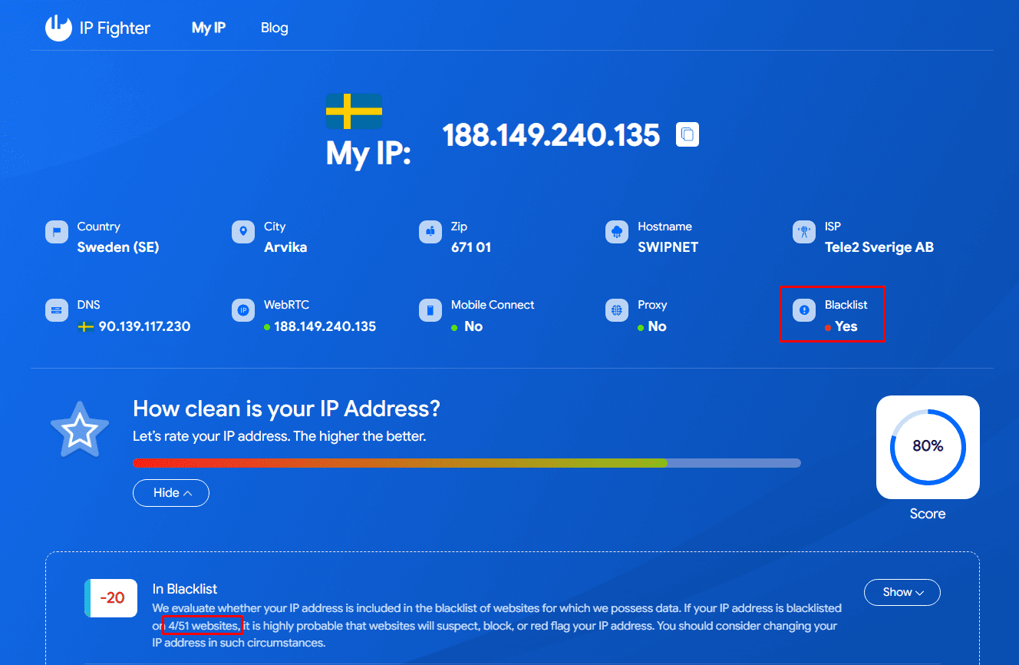Click the Tele2 Sverige AB ISP value
Screen dimensions: 1019x665
pyautogui.click(x=879, y=247)
